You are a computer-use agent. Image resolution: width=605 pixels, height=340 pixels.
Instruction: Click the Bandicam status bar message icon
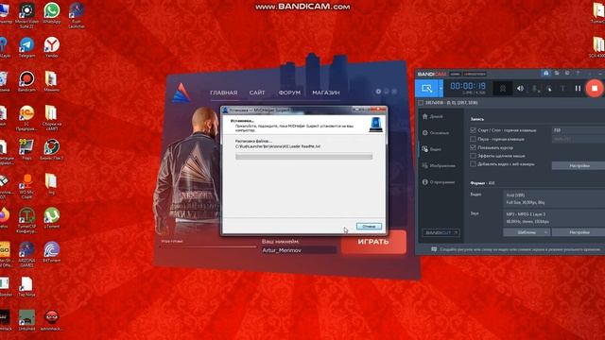tap(434, 249)
